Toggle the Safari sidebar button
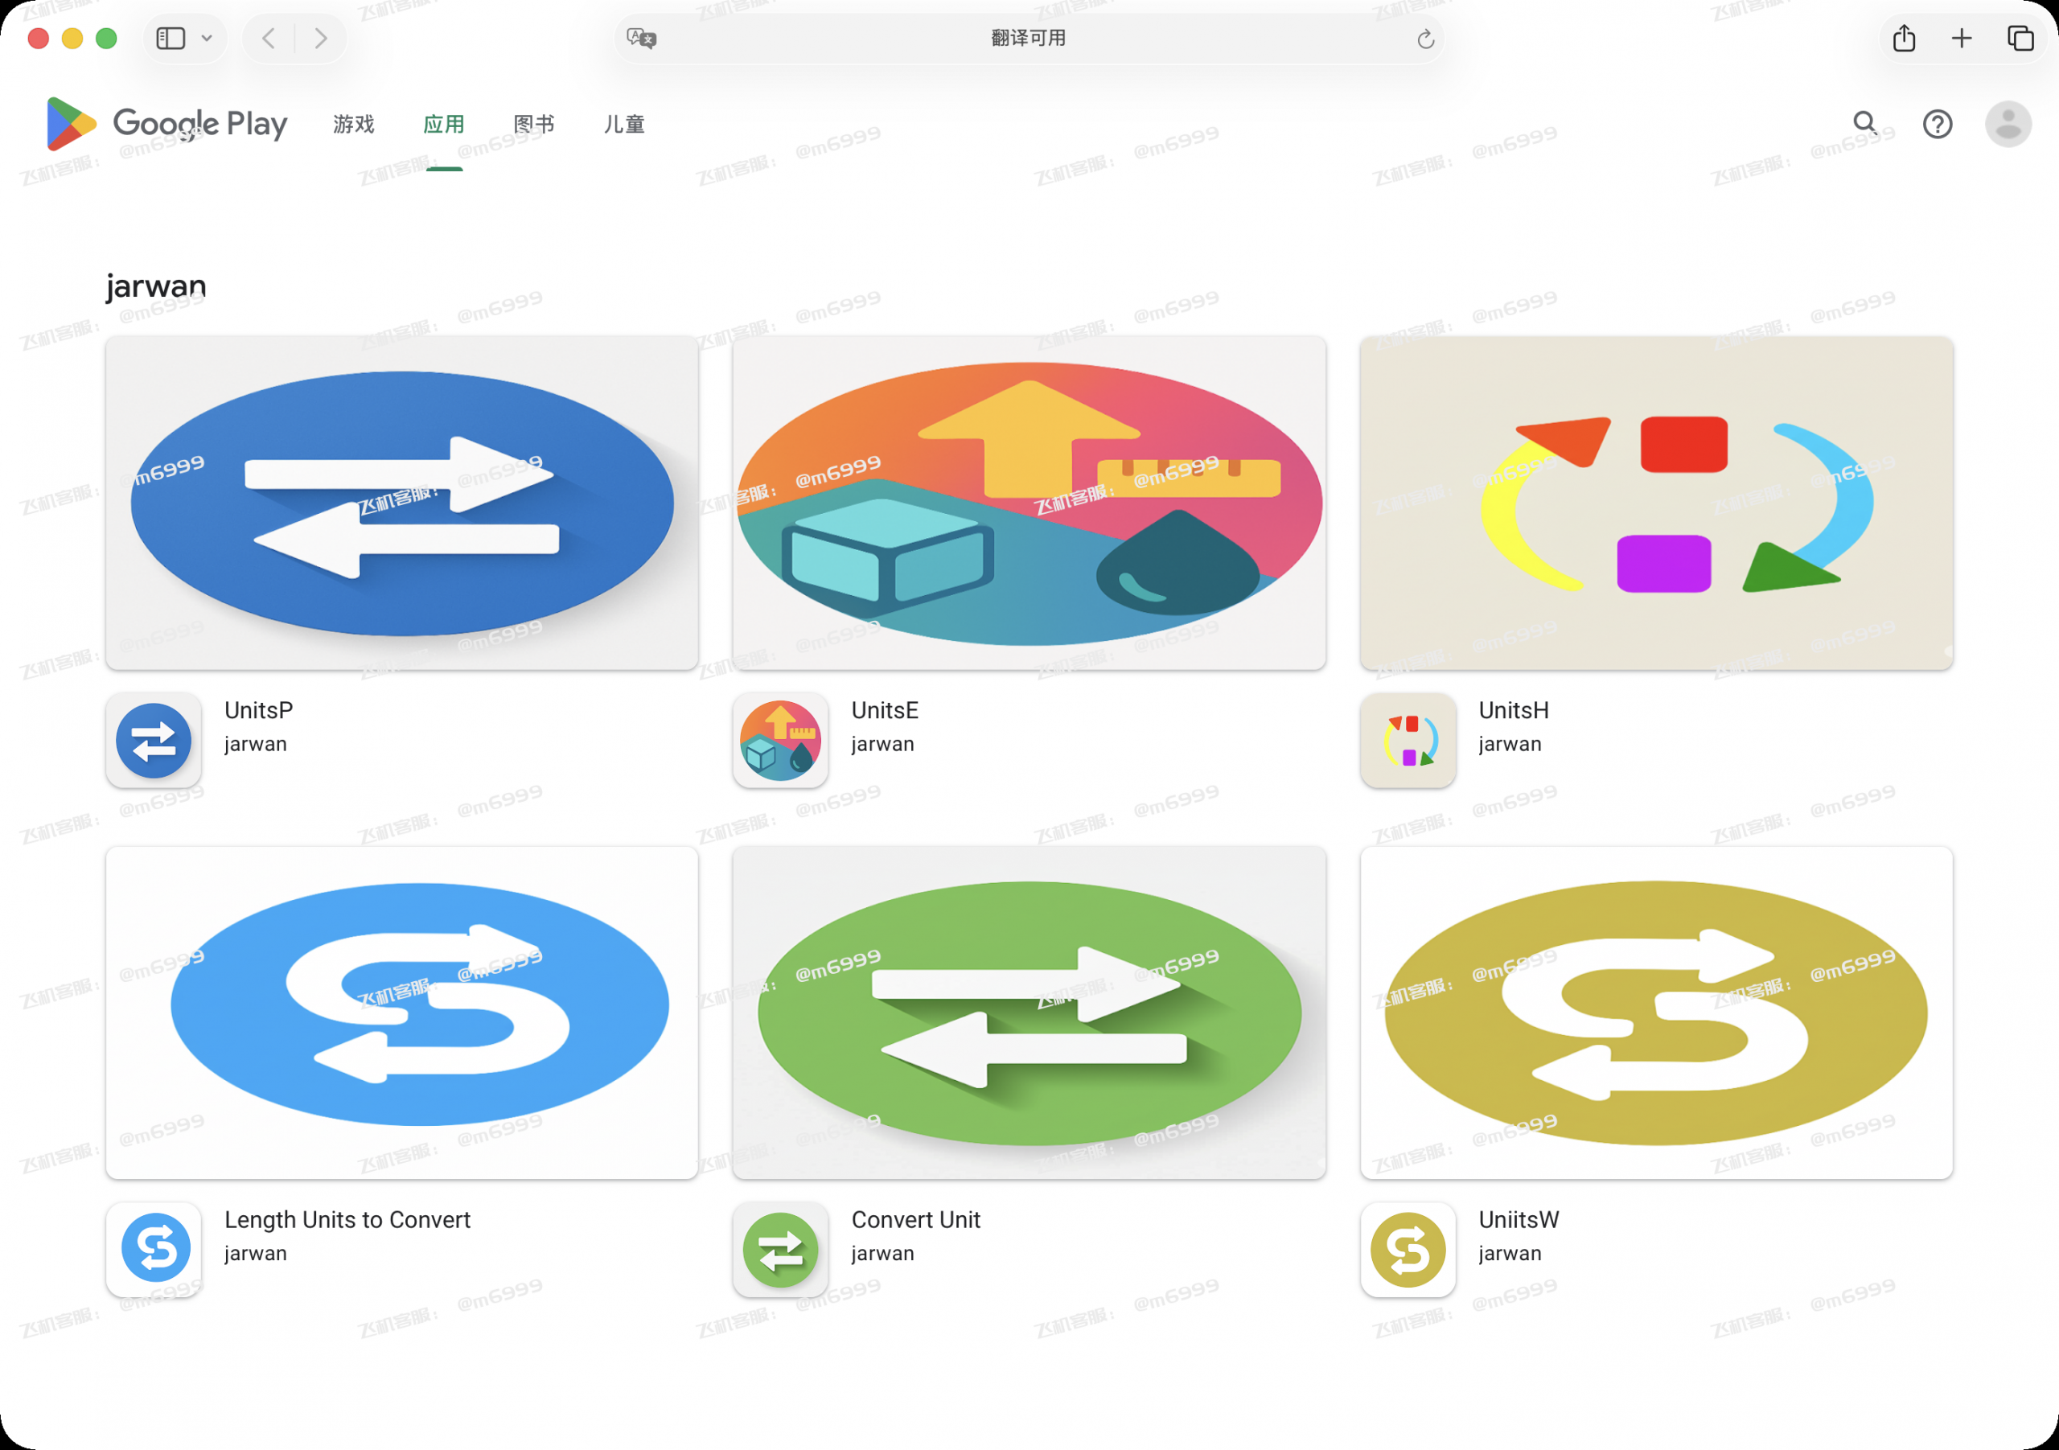The image size is (2059, 1450). coord(171,39)
